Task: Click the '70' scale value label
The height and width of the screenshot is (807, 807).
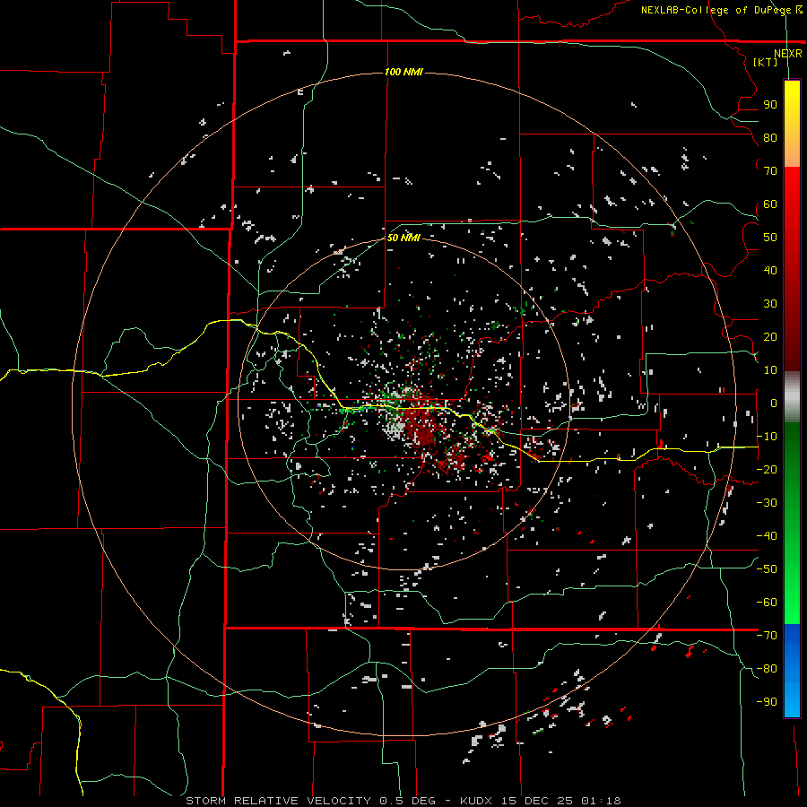Action: 770,171
